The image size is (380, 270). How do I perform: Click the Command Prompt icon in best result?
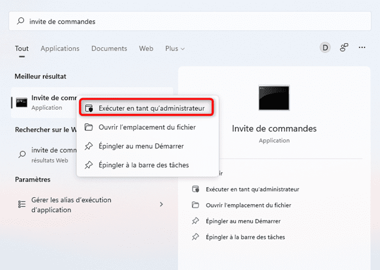pyautogui.click(x=22, y=103)
